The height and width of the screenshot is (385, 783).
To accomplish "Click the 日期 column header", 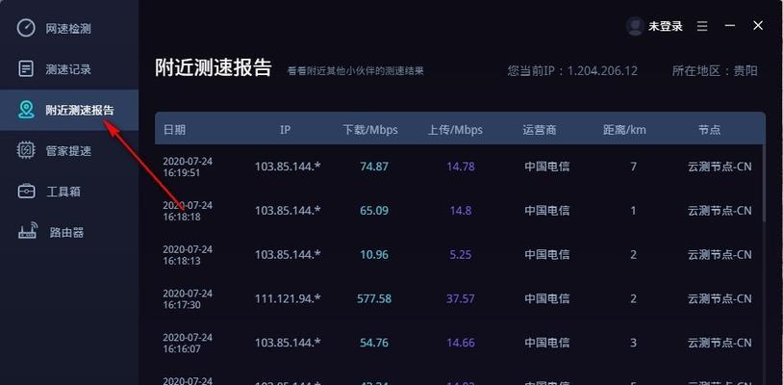I will 174,130.
